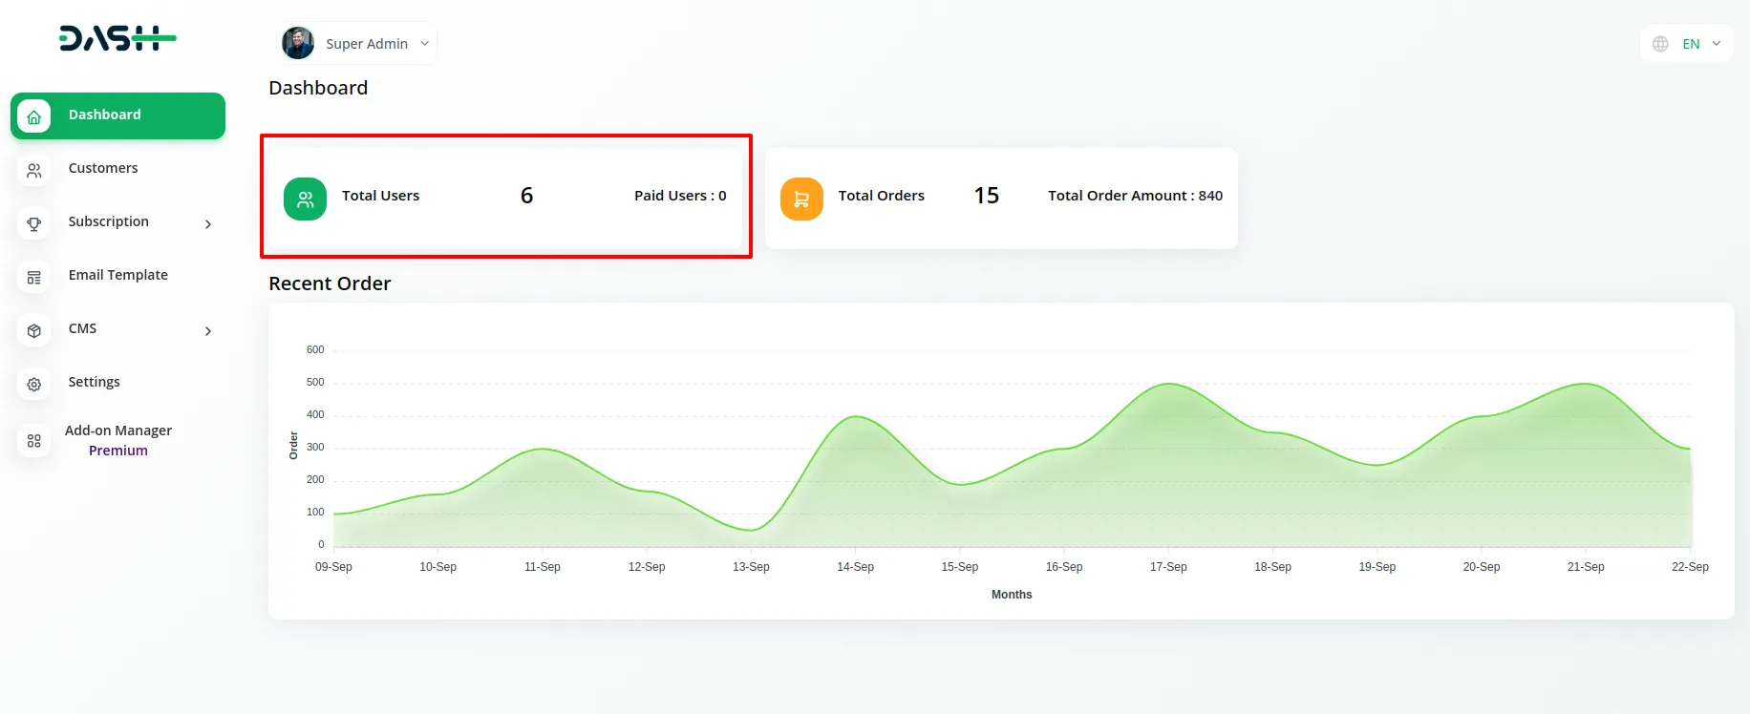Viewport: 1750px width, 714px height.
Task: Open the Settings menu item
Action: coord(94,382)
